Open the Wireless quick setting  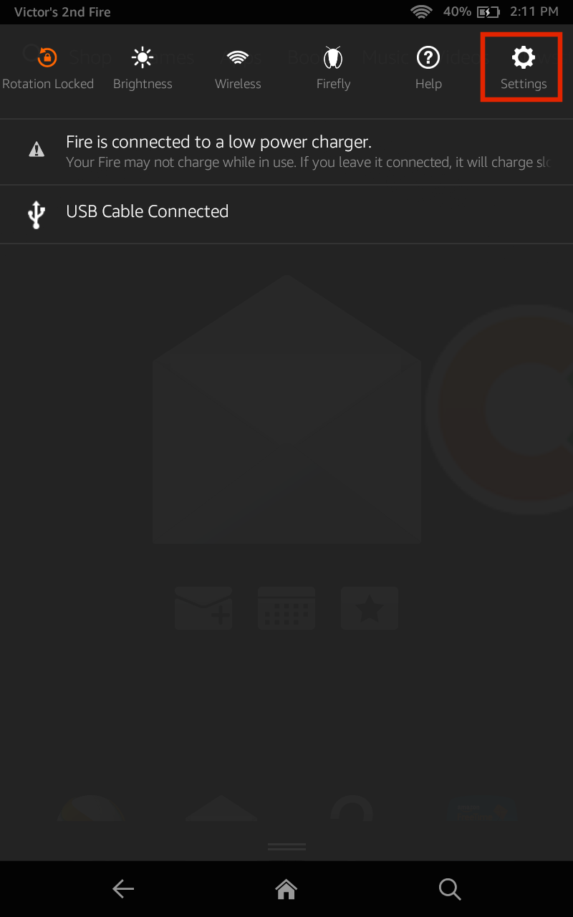tap(238, 69)
